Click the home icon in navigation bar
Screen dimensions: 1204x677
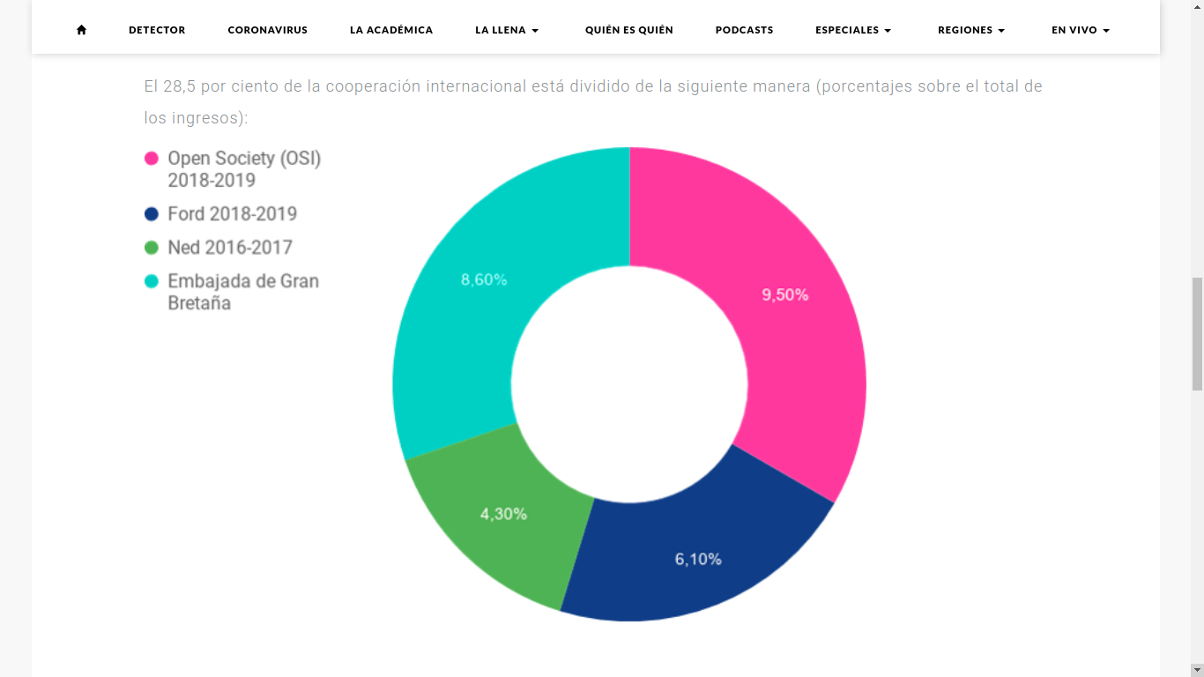coord(81,30)
